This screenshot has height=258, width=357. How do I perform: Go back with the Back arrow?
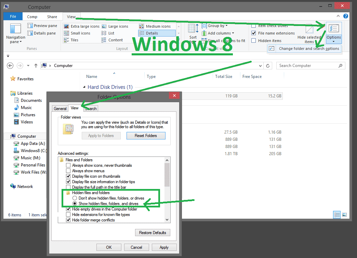tap(10, 66)
